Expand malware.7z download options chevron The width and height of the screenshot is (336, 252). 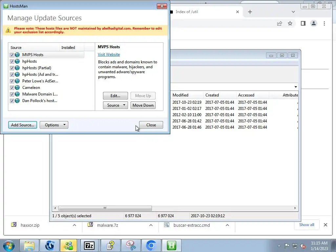pyautogui.click(x=151, y=225)
